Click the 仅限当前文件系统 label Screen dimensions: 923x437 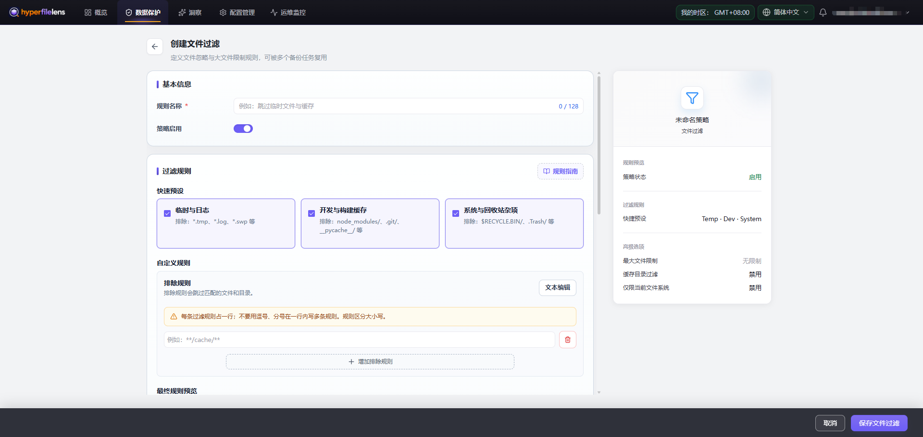pos(646,288)
